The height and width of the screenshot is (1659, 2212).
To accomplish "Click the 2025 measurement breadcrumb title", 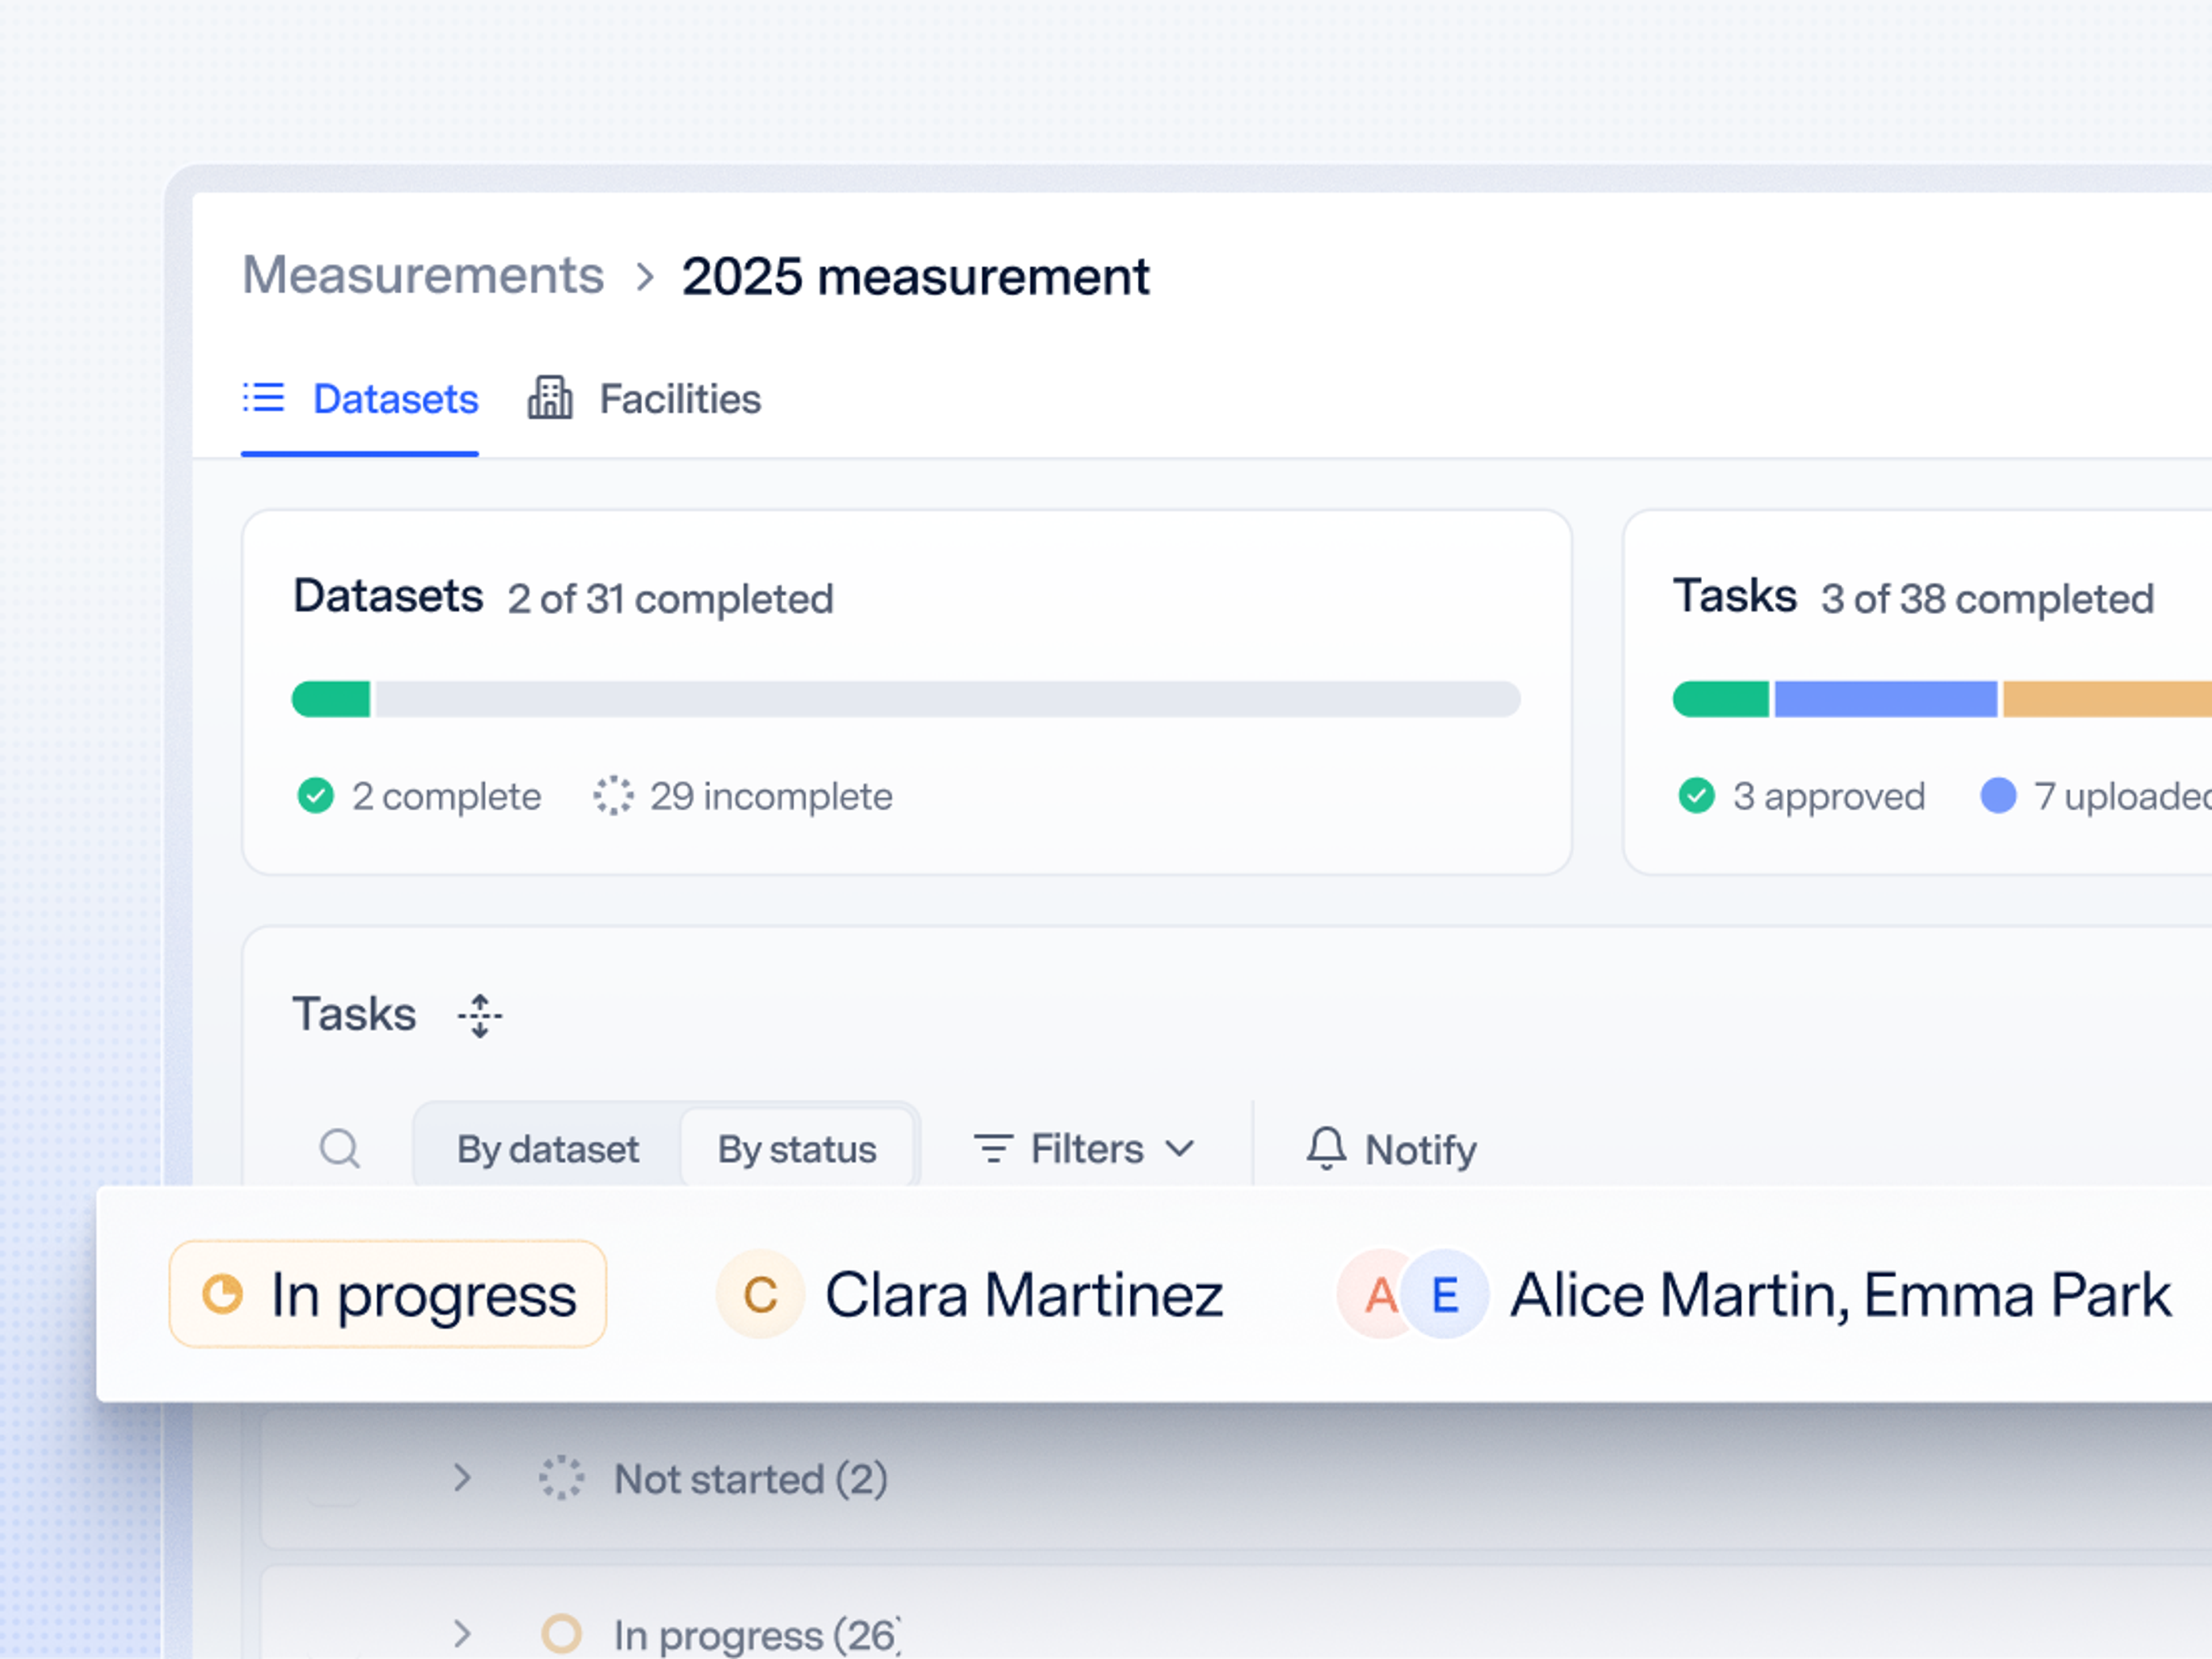I will pos(915,276).
